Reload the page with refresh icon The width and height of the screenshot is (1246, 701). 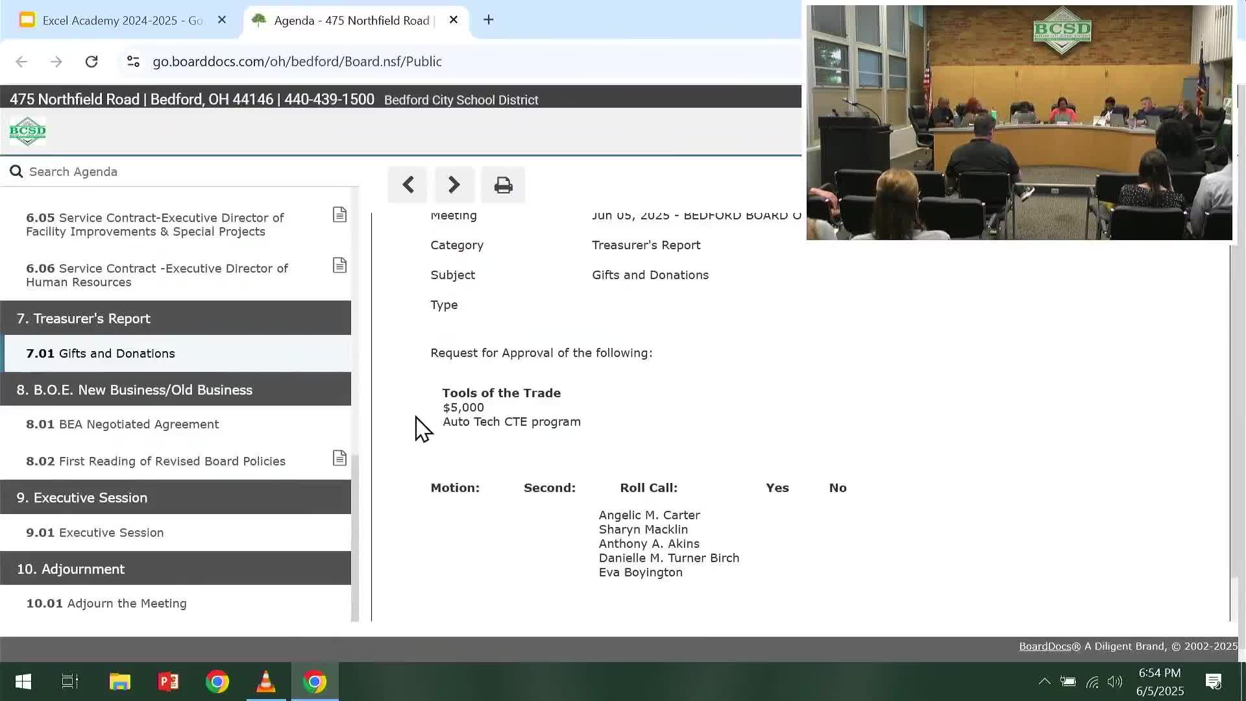(x=92, y=62)
